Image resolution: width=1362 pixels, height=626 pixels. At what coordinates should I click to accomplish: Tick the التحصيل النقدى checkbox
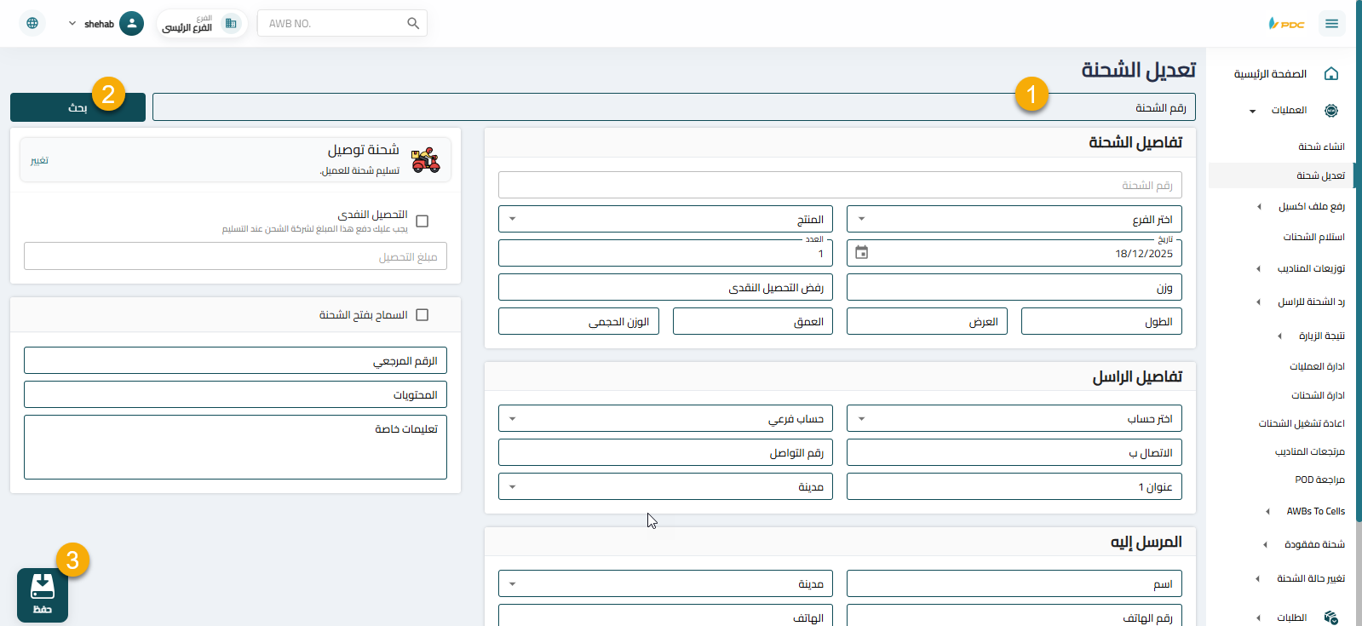(422, 221)
